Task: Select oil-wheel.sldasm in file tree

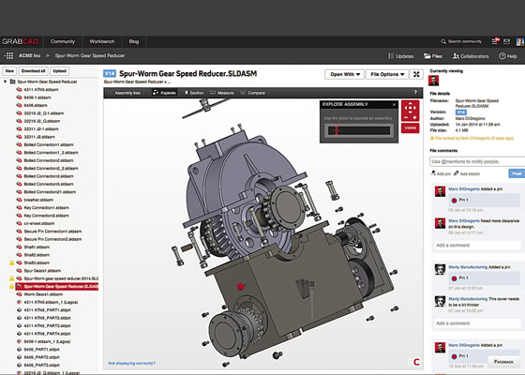Action: pyautogui.click(x=38, y=223)
